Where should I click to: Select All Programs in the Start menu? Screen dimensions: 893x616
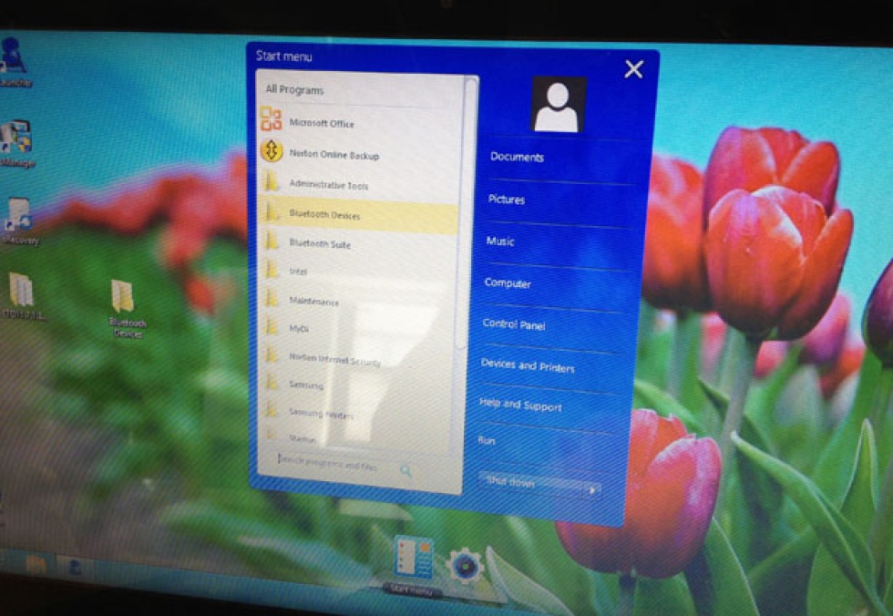tap(293, 89)
